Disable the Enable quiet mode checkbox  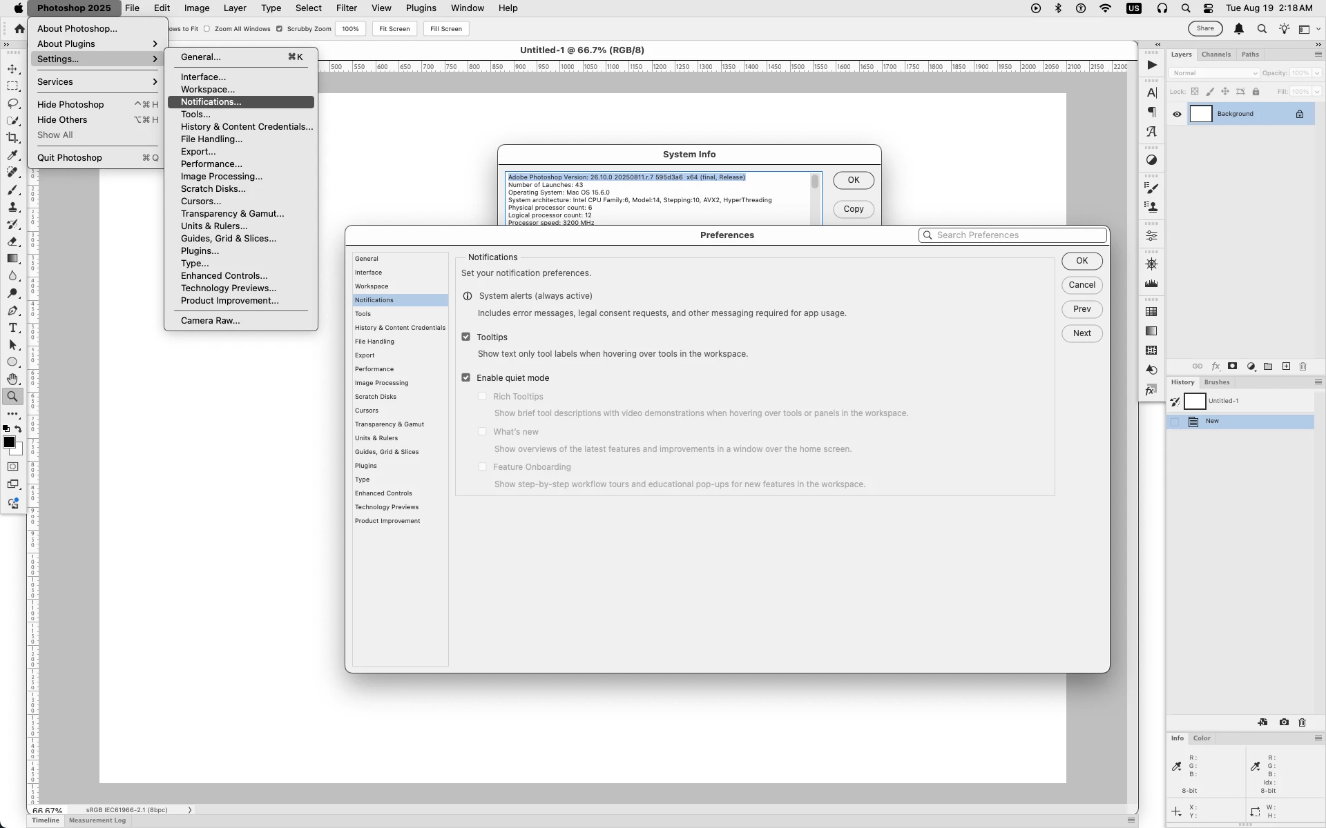[466, 377]
